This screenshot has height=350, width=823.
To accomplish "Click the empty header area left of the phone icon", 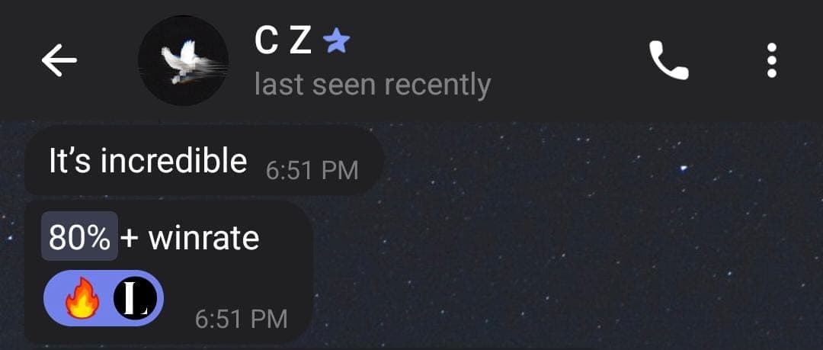I will 567,60.
